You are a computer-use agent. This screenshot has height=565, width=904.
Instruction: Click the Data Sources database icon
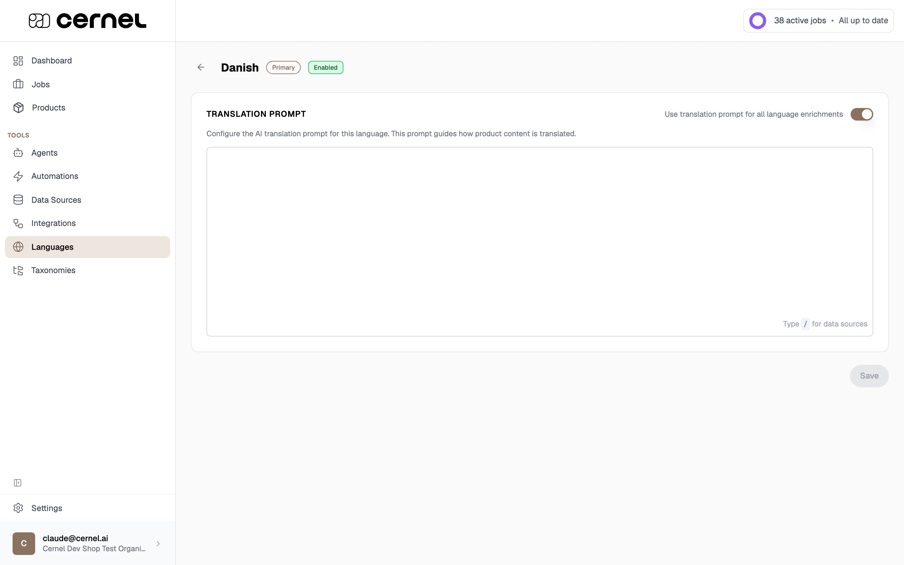[18, 200]
